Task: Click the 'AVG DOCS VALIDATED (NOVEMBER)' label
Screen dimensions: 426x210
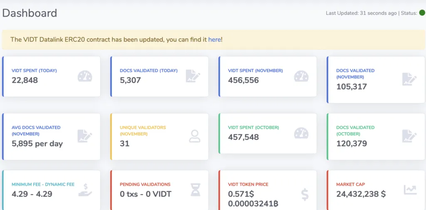Action: [x=36, y=131]
